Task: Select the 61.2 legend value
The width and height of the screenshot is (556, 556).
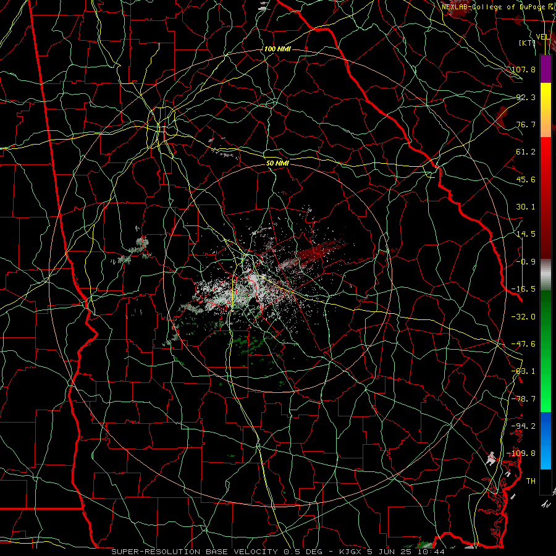Action: coord(526,152)
